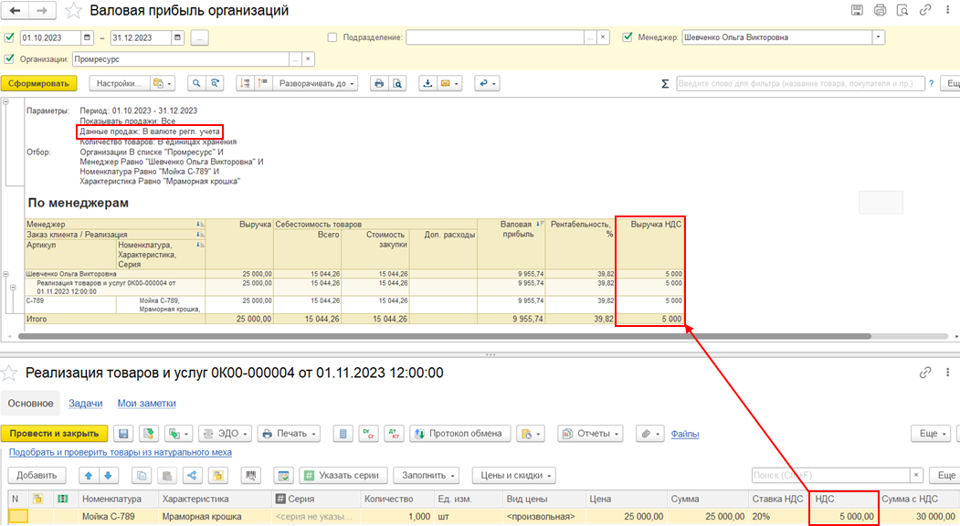Open the Мои заметки tab
This screenshot has height=526, width=960.
pos(146,404)
